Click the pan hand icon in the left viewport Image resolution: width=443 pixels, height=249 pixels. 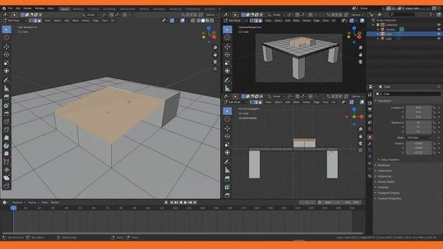215,55
